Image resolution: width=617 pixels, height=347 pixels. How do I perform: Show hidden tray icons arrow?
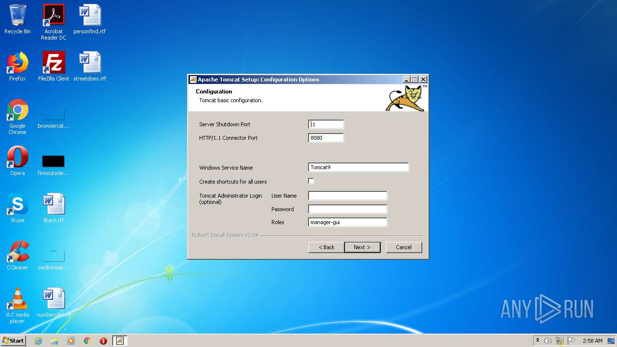[x=537, y=341]
